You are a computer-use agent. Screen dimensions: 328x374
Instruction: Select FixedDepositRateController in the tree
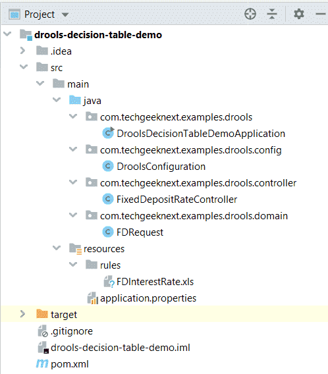tap(177, 200)
